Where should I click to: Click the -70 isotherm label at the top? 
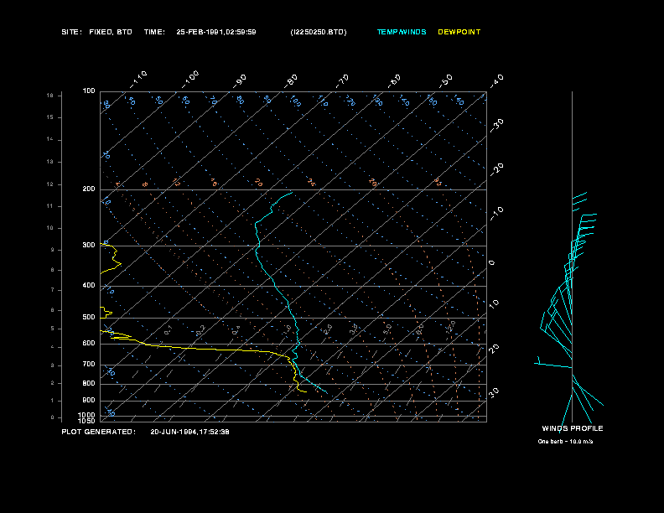(x=342, y=81)
